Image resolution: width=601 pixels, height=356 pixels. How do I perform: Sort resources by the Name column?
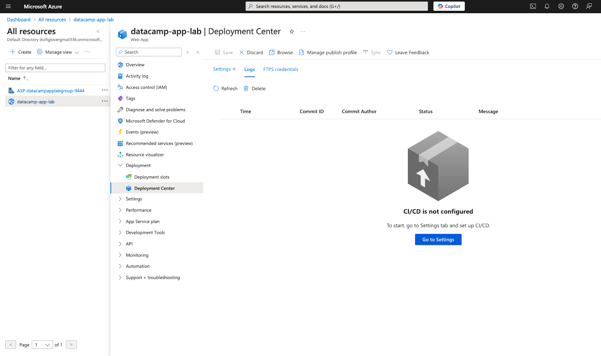pyautogui.click(x=18, y=78)
